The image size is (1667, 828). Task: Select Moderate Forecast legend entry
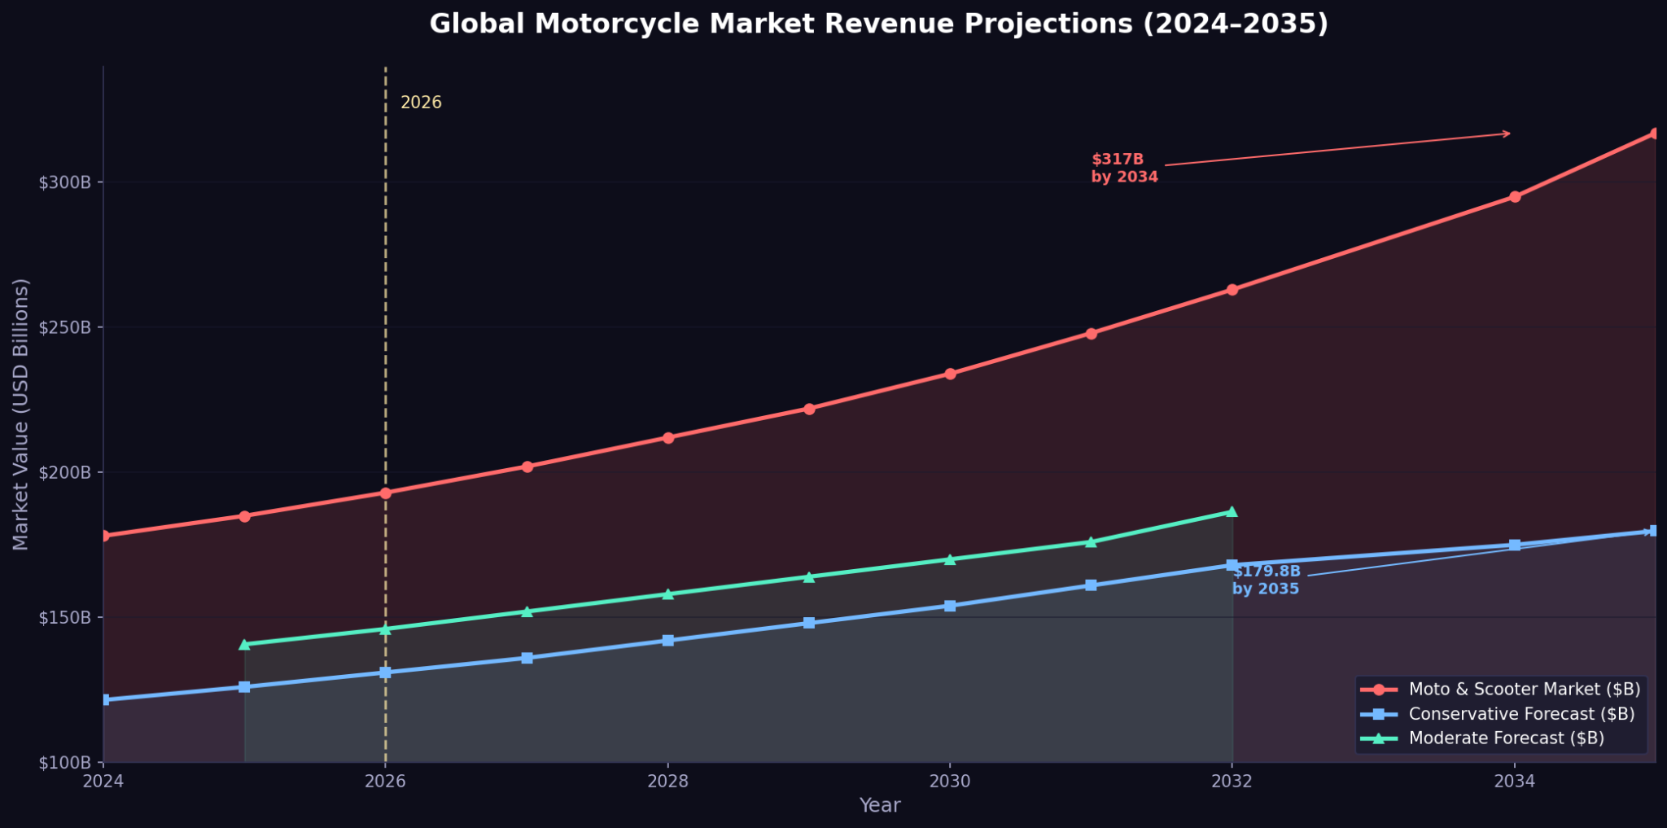1482,738
